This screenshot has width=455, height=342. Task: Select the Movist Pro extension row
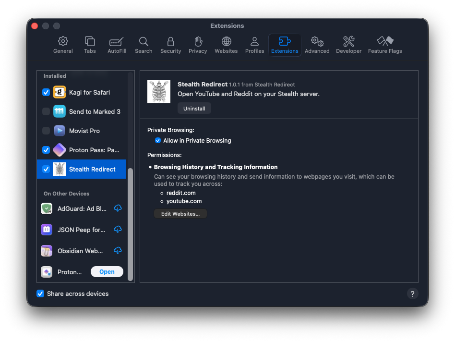pos(82,131)
